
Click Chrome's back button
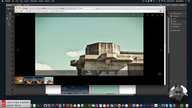click(16, 11)
